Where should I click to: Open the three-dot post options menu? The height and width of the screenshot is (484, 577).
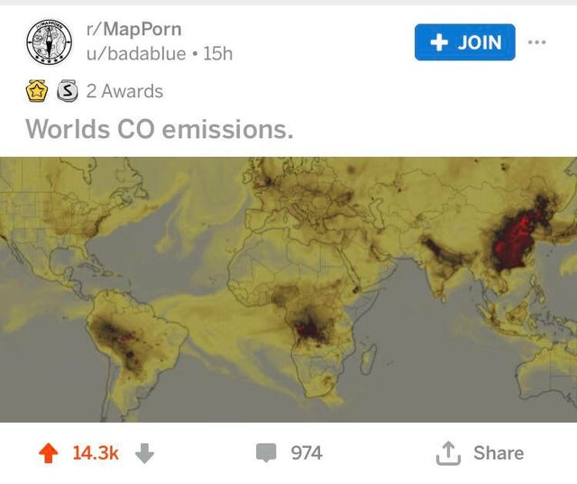tap(537, 42)
